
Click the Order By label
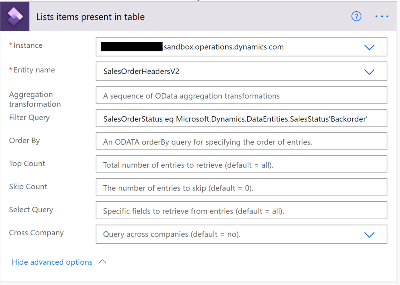click(x=25, y=141)
